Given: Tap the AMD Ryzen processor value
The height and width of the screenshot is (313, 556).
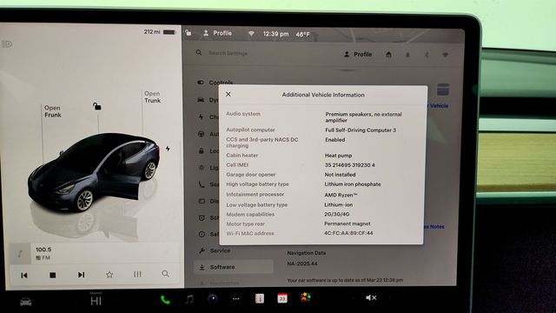Looking at the screenshot, I should (x=341, y=195).
